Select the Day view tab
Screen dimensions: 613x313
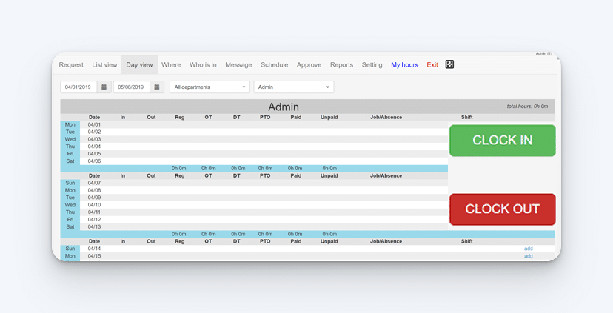point(140,65)
